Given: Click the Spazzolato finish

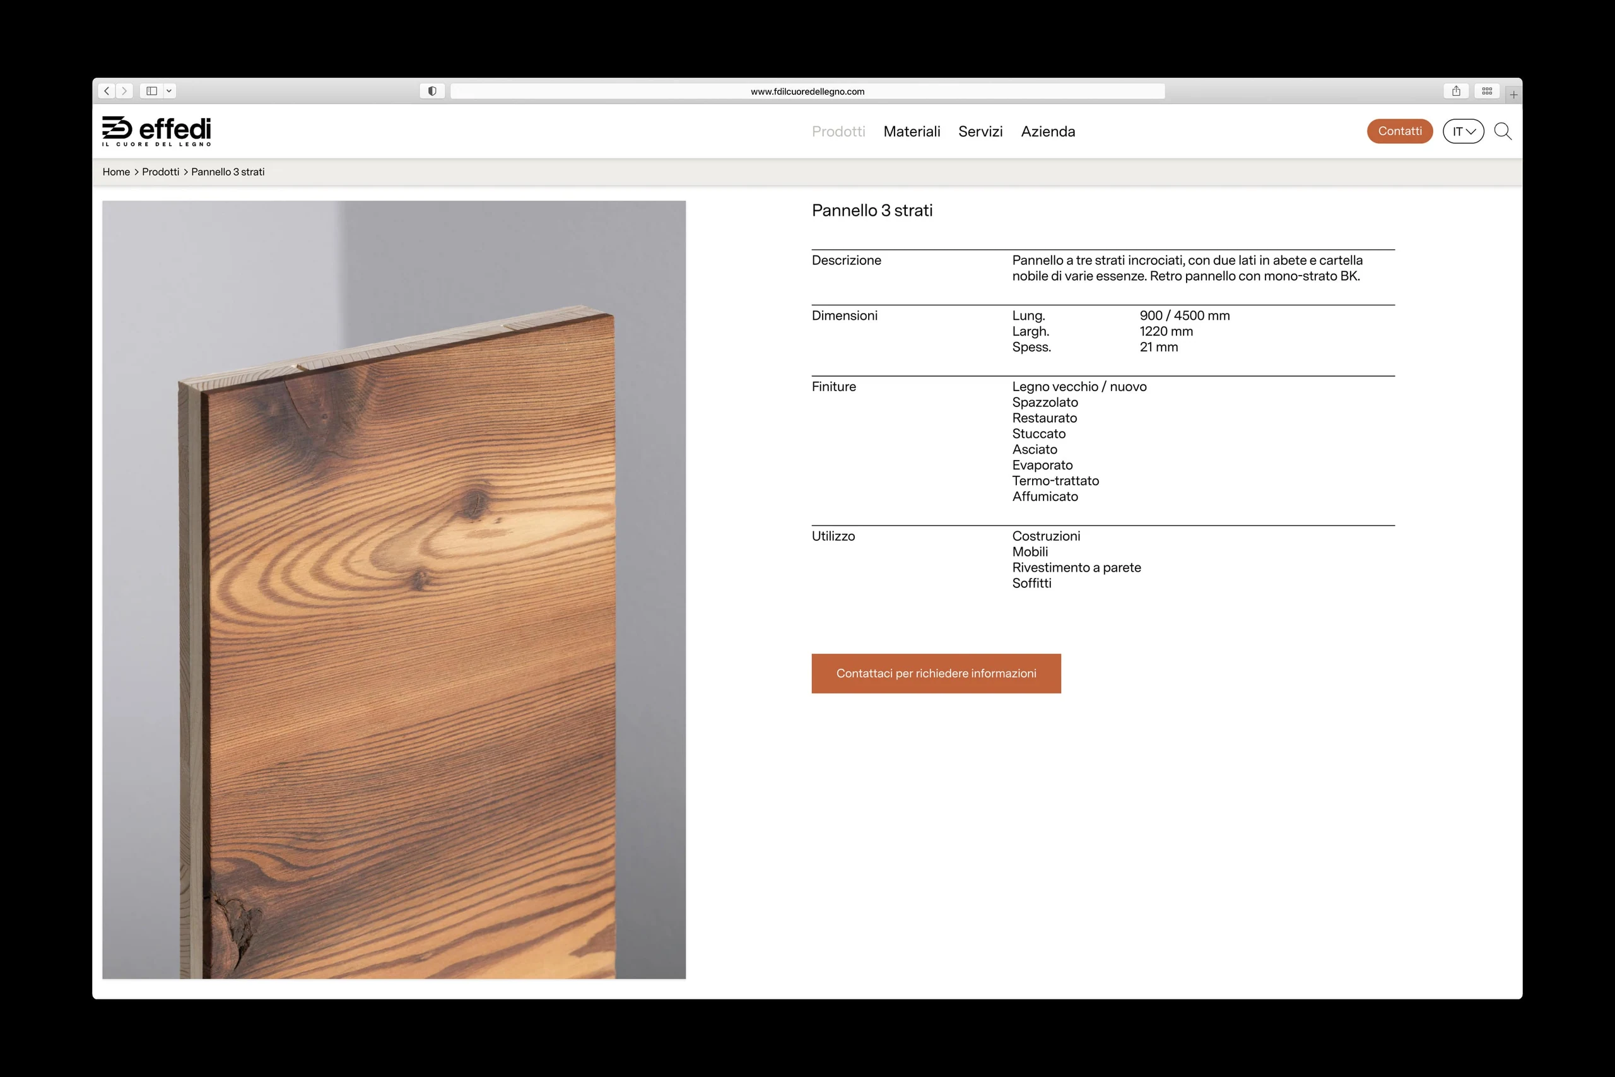Looking at the screenshot, I should (1045, 403).
